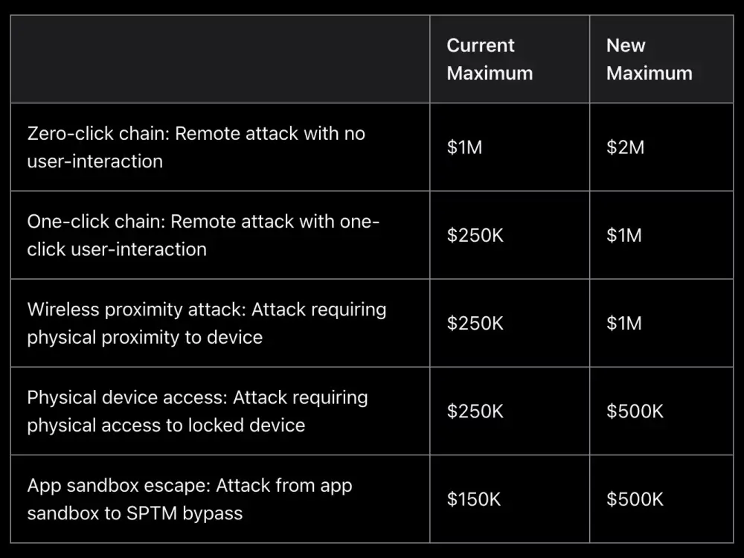Click the New Maximum column header
The height and width of the screenshot is (558, 744).
[x=649, y=60]
